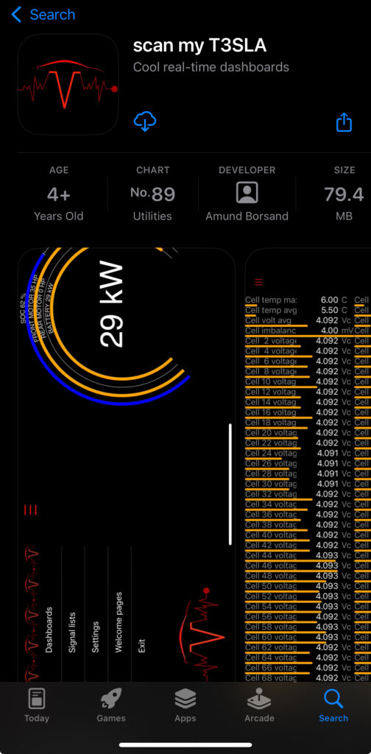Tap the Cell 68 voltage row

299,678
